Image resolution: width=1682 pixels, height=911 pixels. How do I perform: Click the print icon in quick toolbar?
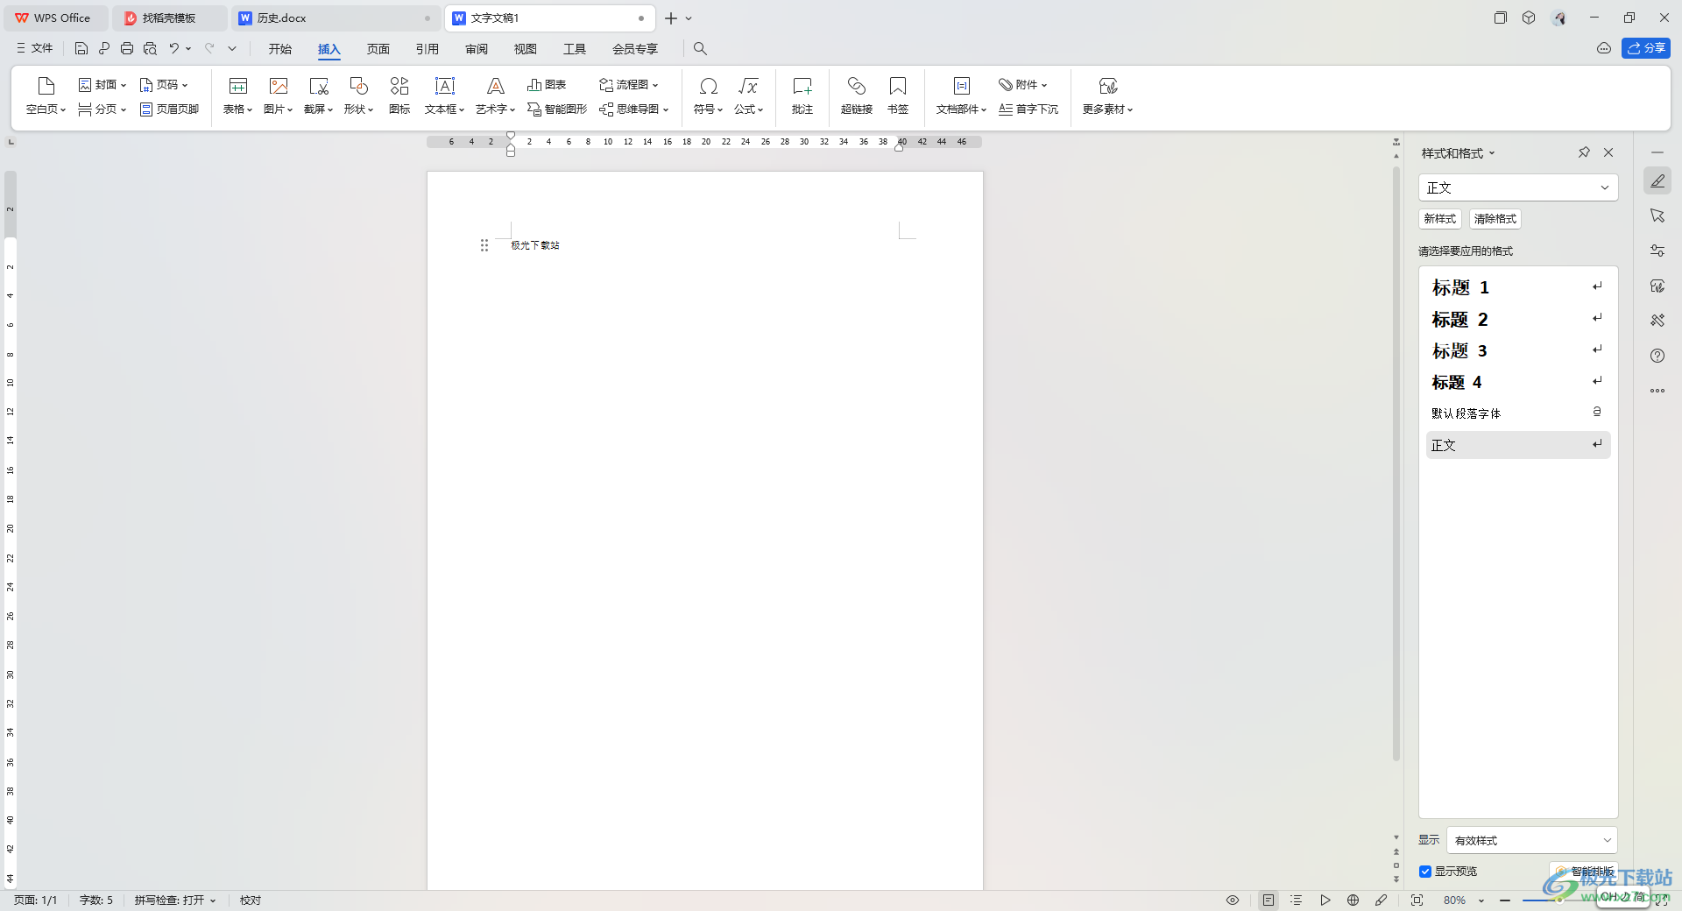click(x=127, y=49)
